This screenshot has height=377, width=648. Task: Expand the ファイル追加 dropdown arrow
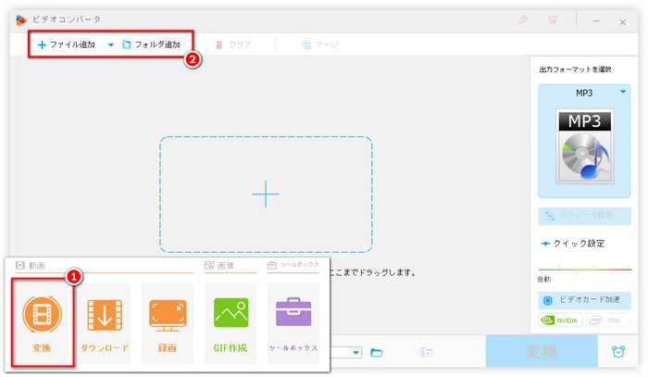click(111, 44)
